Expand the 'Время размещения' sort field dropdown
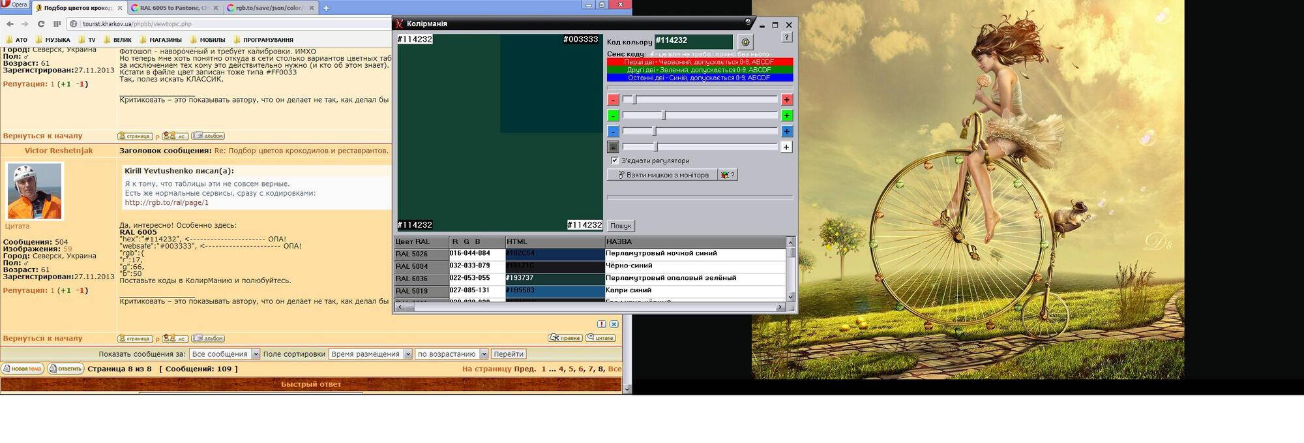1304x443 pixels. tap(370, 354)
